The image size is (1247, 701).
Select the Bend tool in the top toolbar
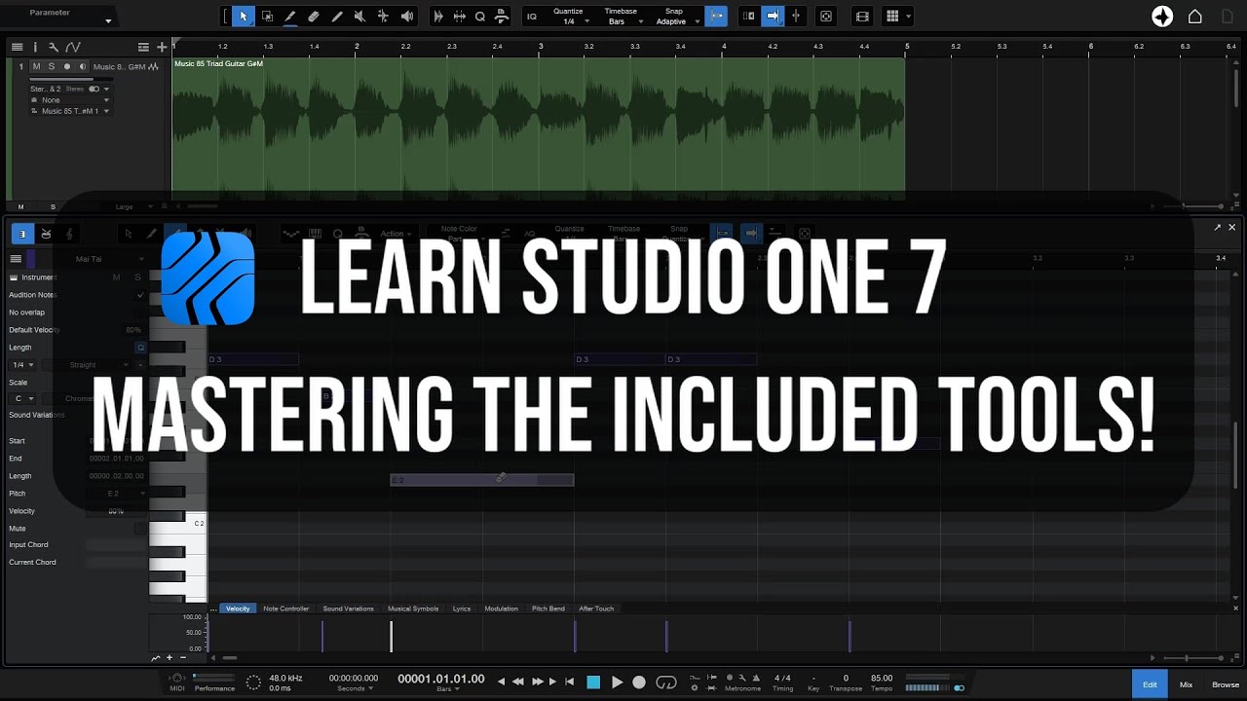pyautogui.click(x=383, y=16)
